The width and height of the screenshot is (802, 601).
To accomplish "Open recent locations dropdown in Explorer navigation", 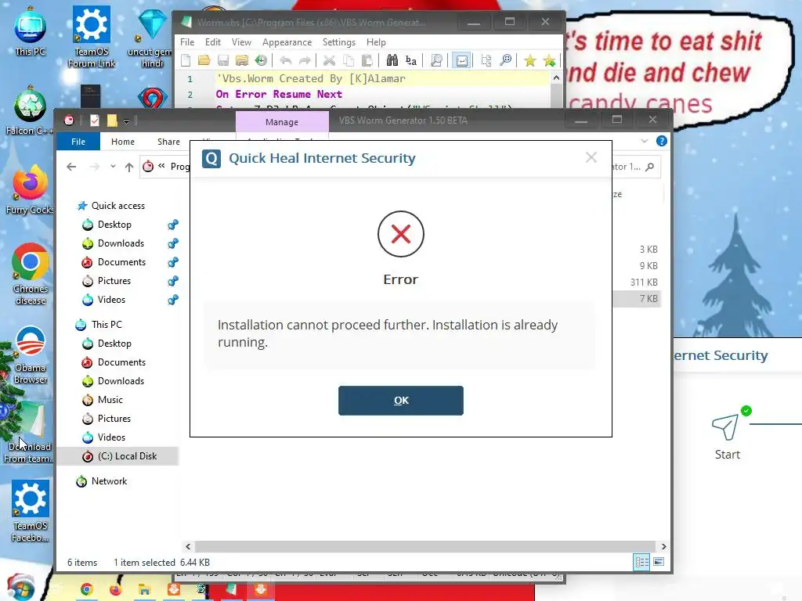I will tap(113, 167).
